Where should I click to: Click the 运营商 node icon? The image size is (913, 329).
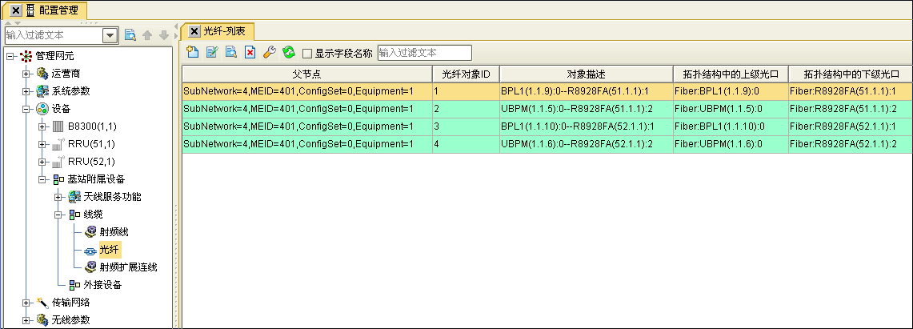(x=42, y=74)
